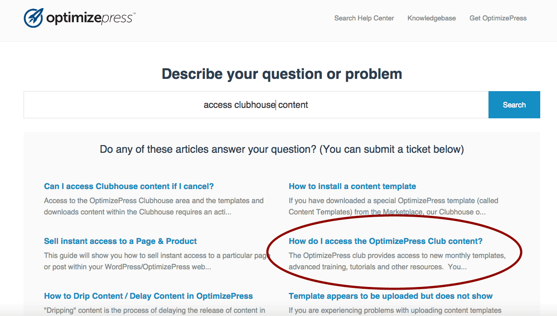
Task: Open "Can I access Clubhouse content if I cancel?"
Action: (x=129, y=186)
